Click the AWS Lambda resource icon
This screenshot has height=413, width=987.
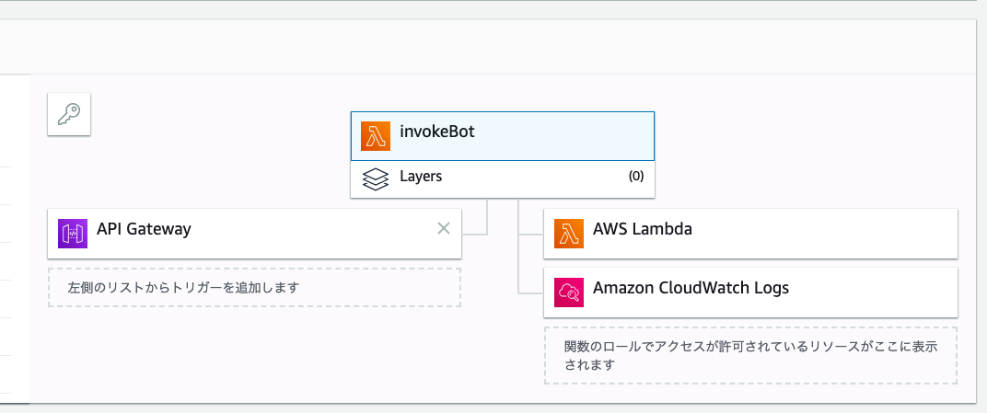coord(569,234)
